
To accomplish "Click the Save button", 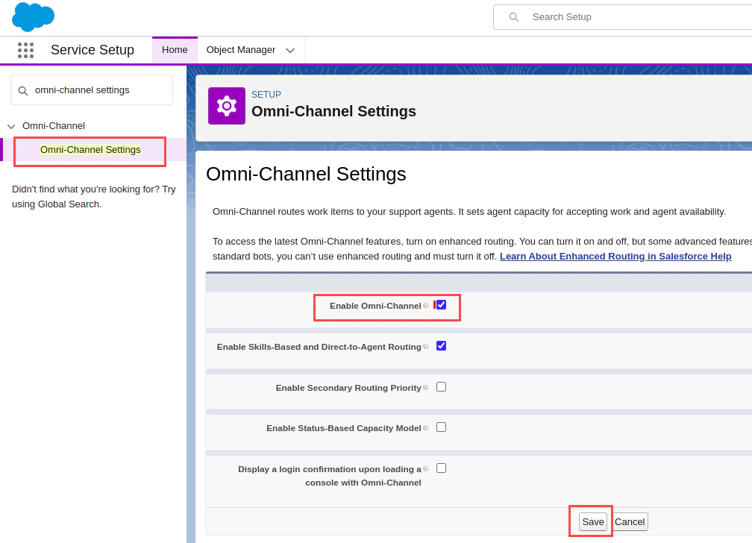I will pos(592,521).
